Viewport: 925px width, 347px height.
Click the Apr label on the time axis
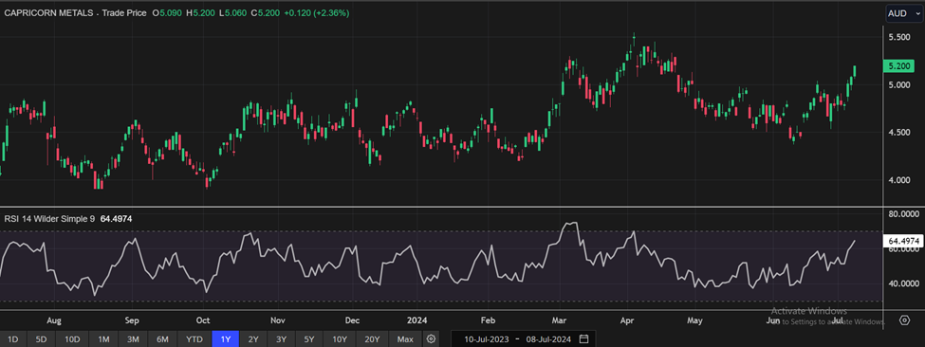(x=628, y=320)
